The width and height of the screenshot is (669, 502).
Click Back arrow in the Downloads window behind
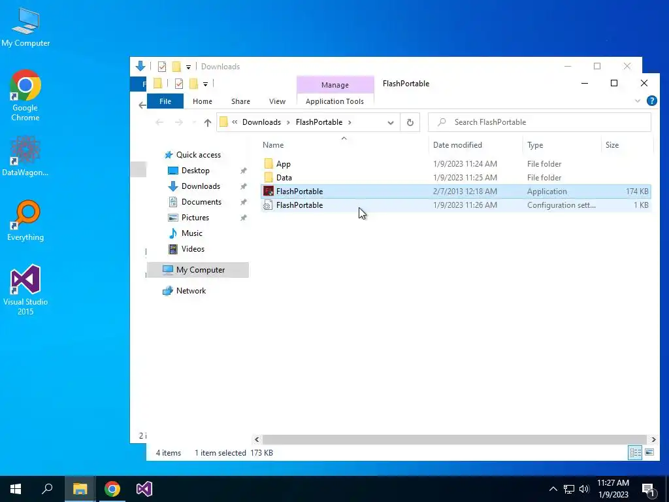142,105
